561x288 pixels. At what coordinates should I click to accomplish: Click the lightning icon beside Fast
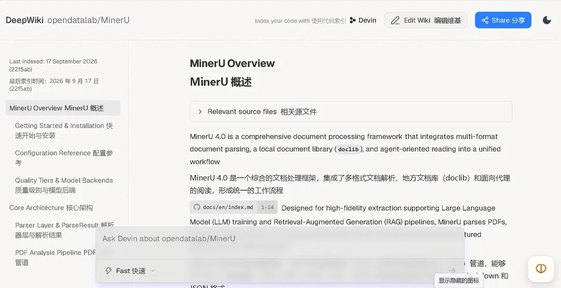click(x=109, y=271)
